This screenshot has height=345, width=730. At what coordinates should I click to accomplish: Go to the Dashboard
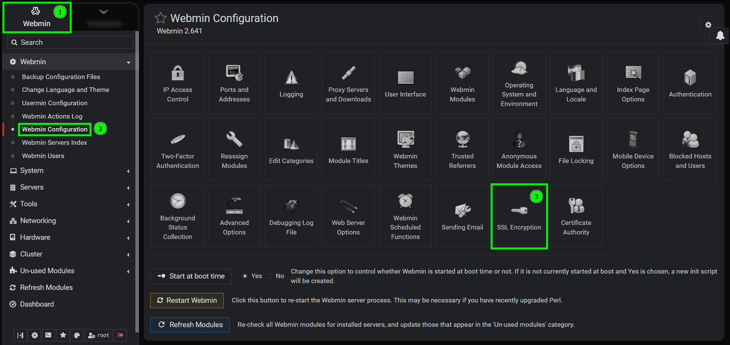(37, 304)
